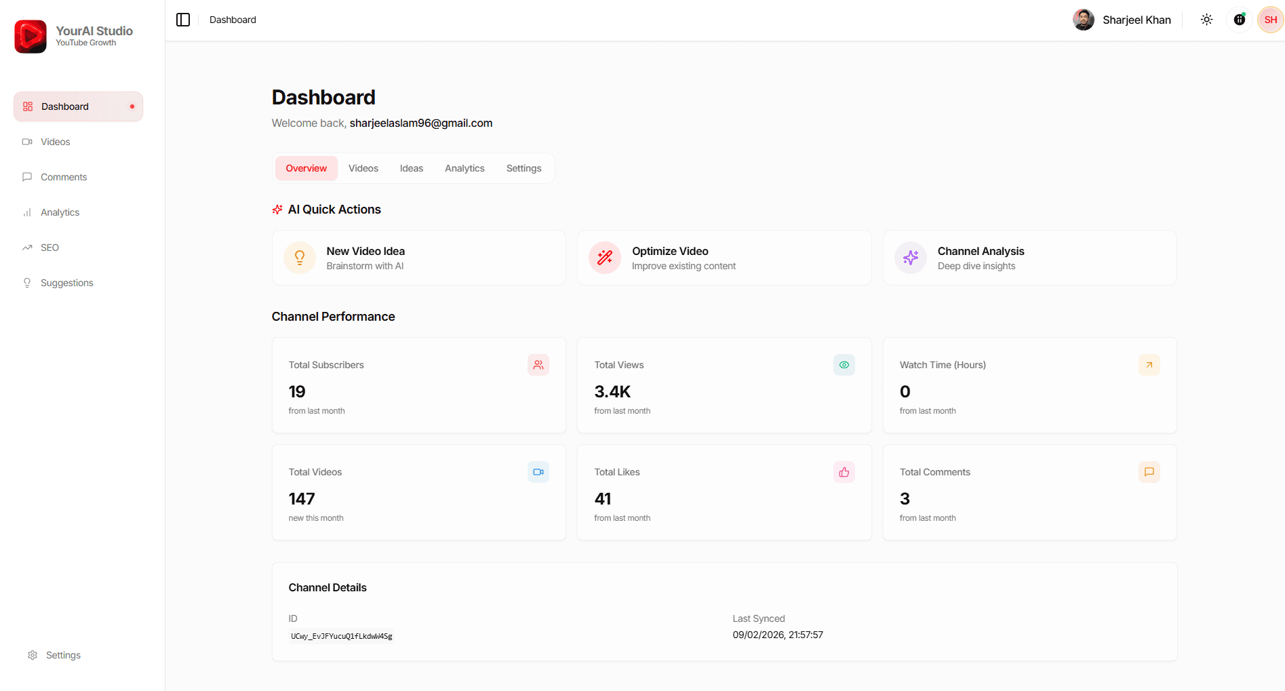
Task: Toggle the sidebar collapse icon
Action: coord(183,20)
